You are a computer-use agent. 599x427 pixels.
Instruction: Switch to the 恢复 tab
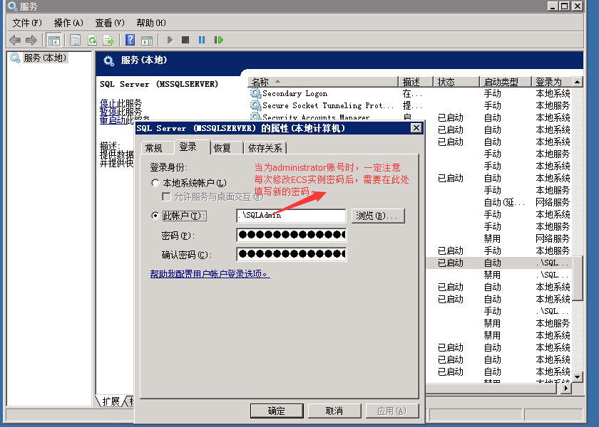pyautogui.click(x=222, y=148)
